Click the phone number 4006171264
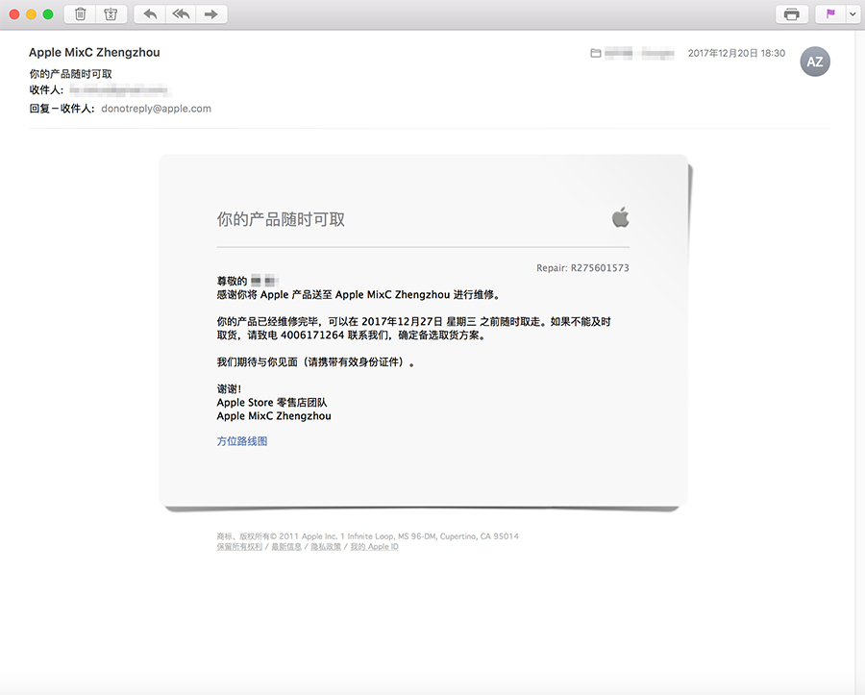This screenshot has width=865, height=695. click(x=312, y=335)
